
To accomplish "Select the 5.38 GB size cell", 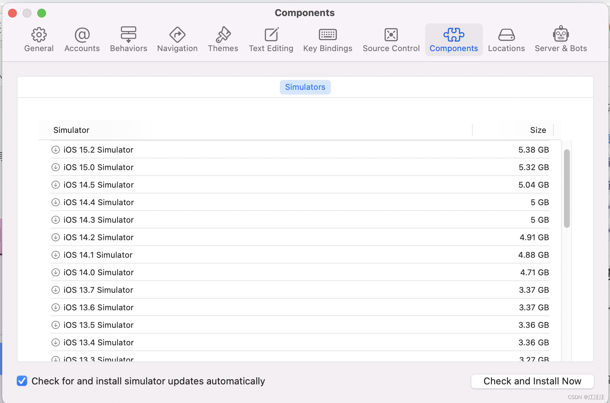I will (533, 150).
